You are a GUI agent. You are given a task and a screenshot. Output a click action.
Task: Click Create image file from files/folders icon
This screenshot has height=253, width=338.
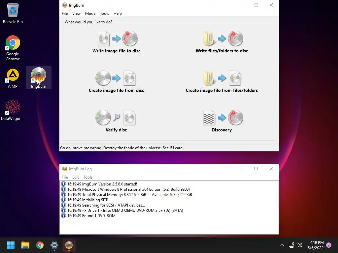click(222, 78)
